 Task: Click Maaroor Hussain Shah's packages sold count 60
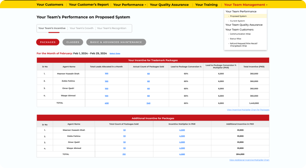coord(148,74)
